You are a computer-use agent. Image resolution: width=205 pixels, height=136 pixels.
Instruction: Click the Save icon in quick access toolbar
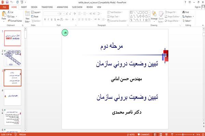pyautogui.click(x=7, y=2)
